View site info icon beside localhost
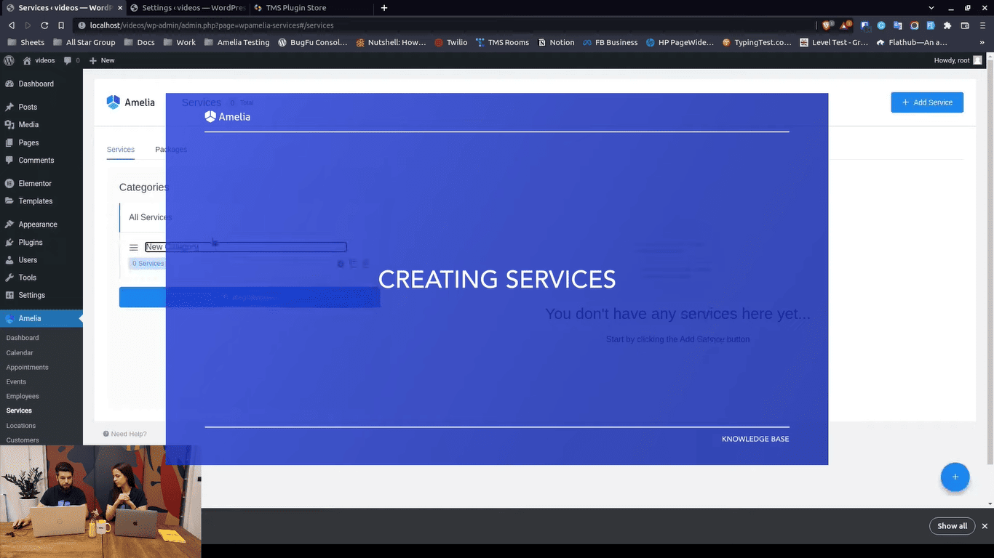Viewport: 994px width, 558px height. click(x=81, y=25)
